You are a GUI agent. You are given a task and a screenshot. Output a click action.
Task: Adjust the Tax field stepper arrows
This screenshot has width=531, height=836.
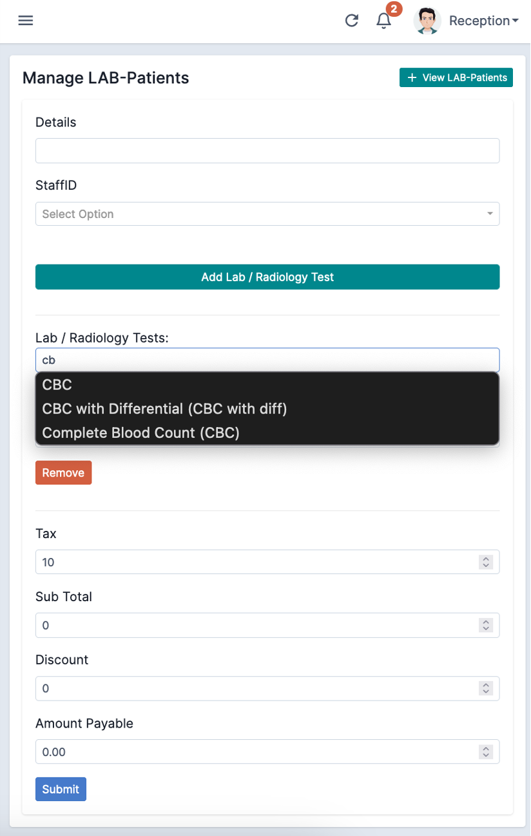[x=486, y=562]
